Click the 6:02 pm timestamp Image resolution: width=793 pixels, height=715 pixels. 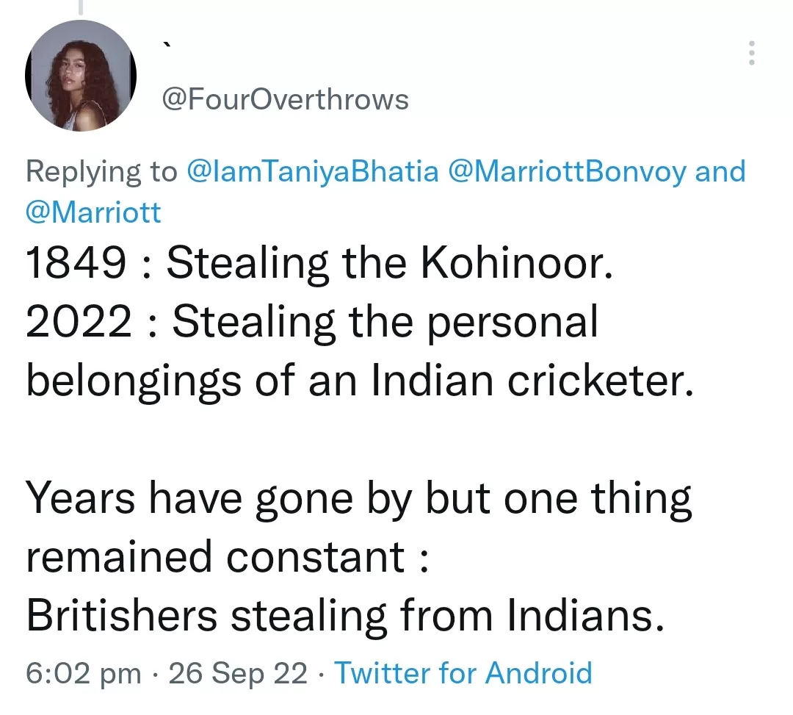click(x=83, y=673)
